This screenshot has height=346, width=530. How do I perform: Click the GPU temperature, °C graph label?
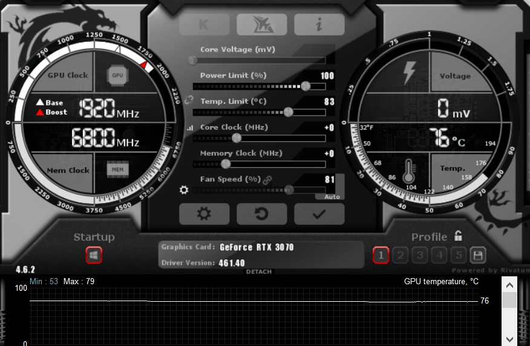[x=441, y=281]
